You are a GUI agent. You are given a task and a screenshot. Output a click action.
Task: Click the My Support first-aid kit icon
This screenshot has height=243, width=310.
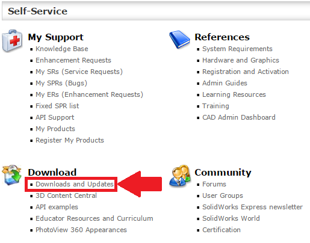point(12,41)
